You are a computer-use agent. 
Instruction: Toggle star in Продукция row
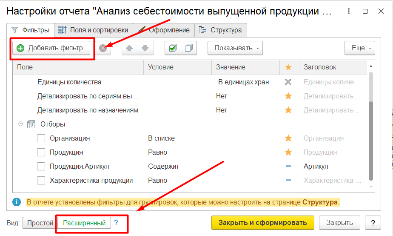[x=288, y=152]
